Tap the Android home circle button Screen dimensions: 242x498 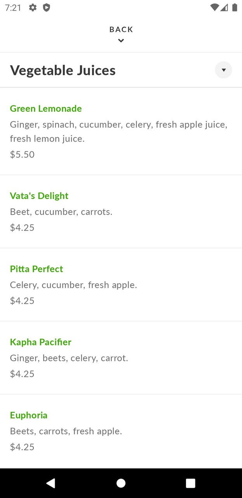point(121,483)
